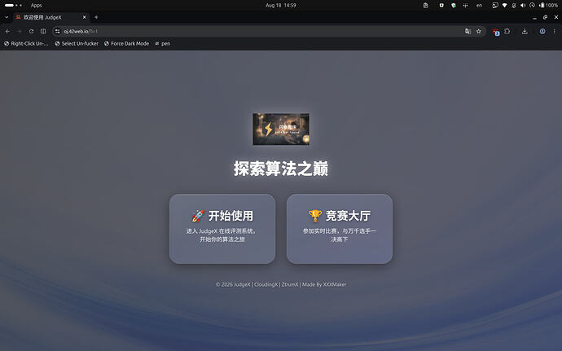Click the 探索算法之巅 heading

click(x=281, y=169)
